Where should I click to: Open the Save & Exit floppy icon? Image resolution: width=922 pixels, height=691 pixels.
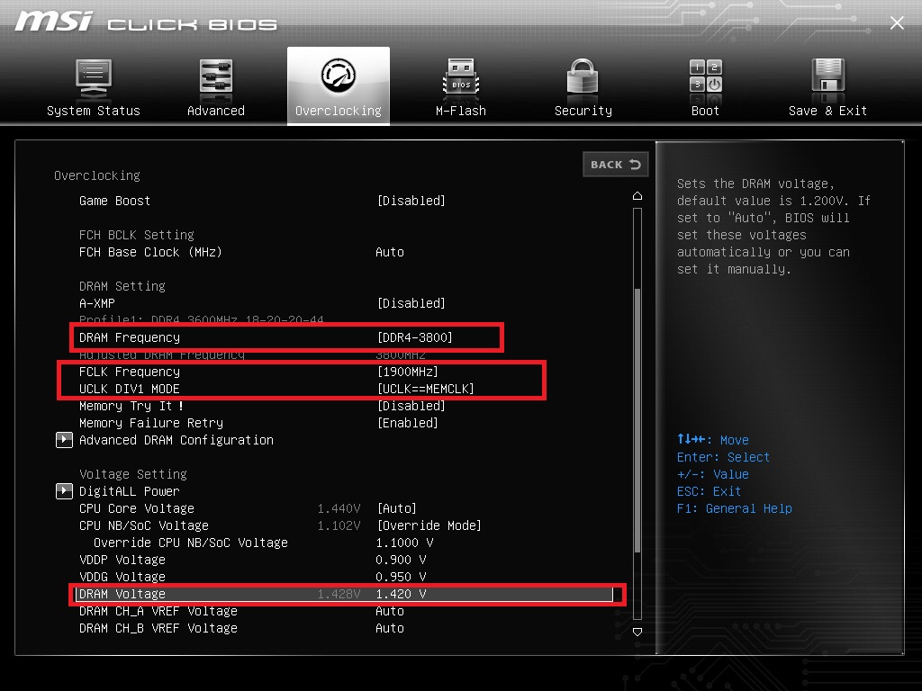click(x=828, y=77)
